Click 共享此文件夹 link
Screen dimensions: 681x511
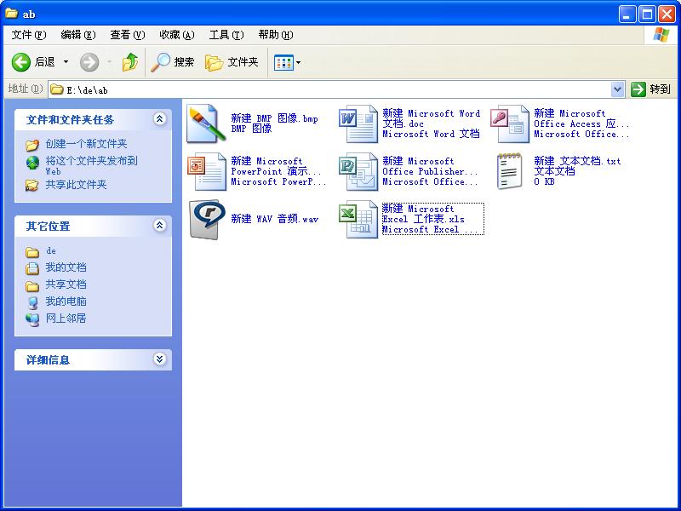click(x=76, y=185)
